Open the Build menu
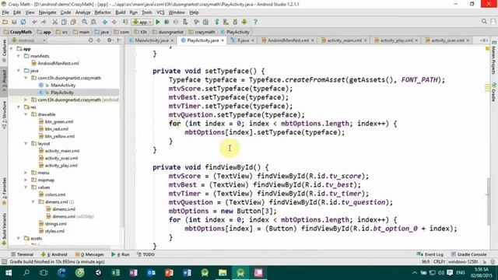The image size is (498, 280). tap(120, 12)
